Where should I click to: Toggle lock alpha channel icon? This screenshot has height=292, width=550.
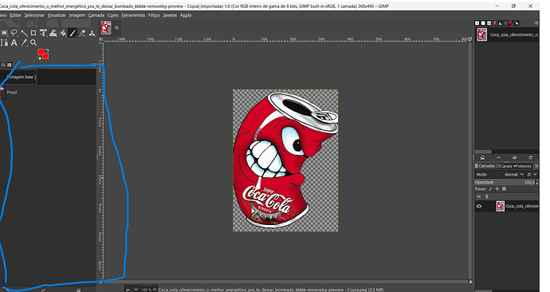pyautogui.click(x=504, y=189)
